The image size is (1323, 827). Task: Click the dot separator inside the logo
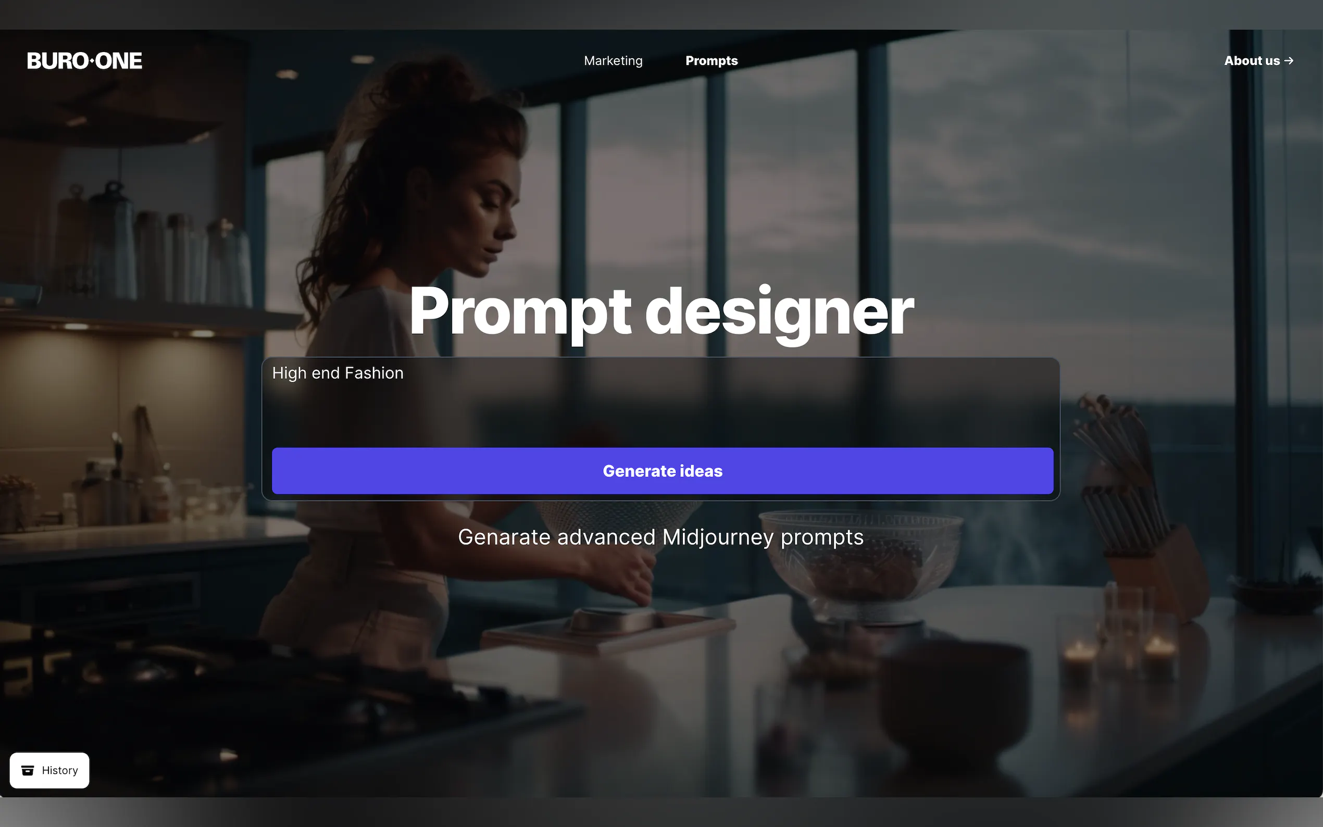coord(91,61)
